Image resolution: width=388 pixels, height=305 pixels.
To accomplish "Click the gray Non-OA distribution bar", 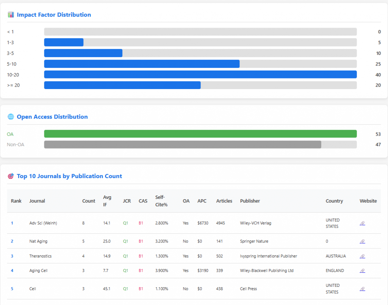I will (183, 144).
